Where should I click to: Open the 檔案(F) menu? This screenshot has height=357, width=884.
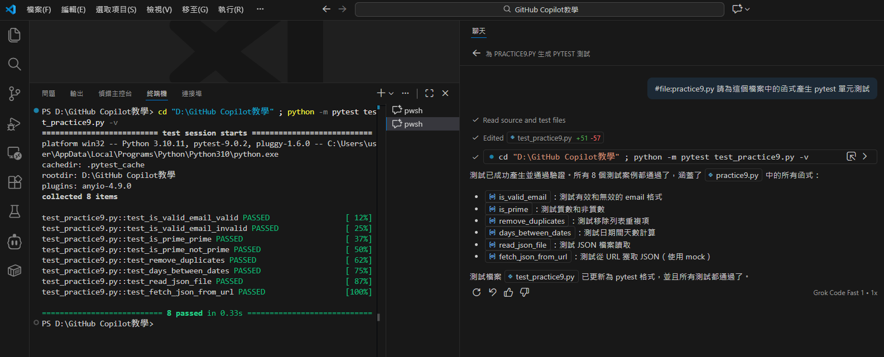point(39,9)
